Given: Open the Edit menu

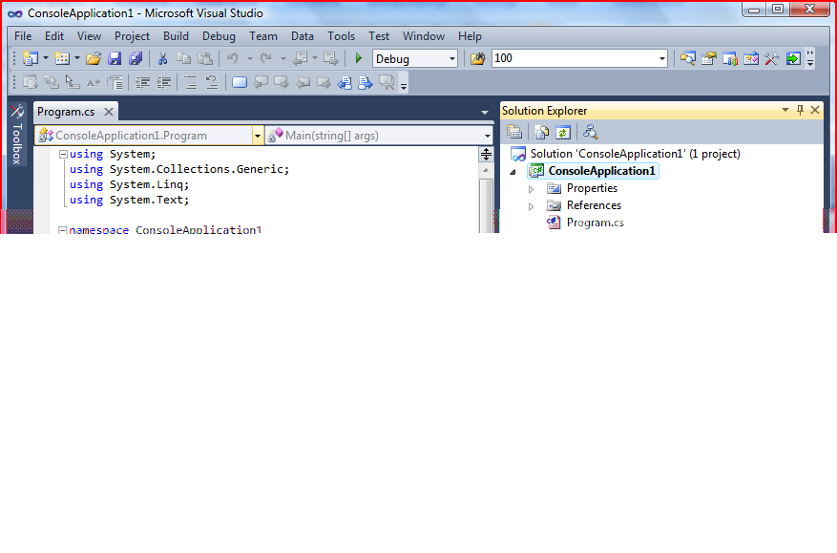Looking at the screenshot, I should tap(54, 36).
